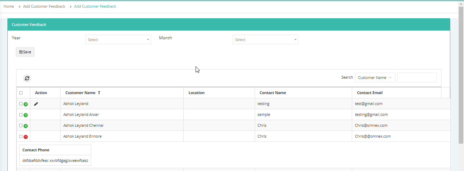
Task: Open the Month dropdown
Action: 265,40
